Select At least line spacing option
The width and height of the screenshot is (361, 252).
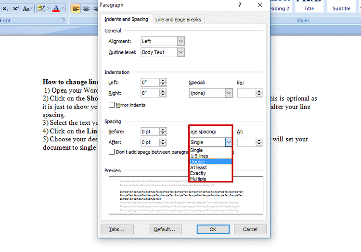coord(210,168)
